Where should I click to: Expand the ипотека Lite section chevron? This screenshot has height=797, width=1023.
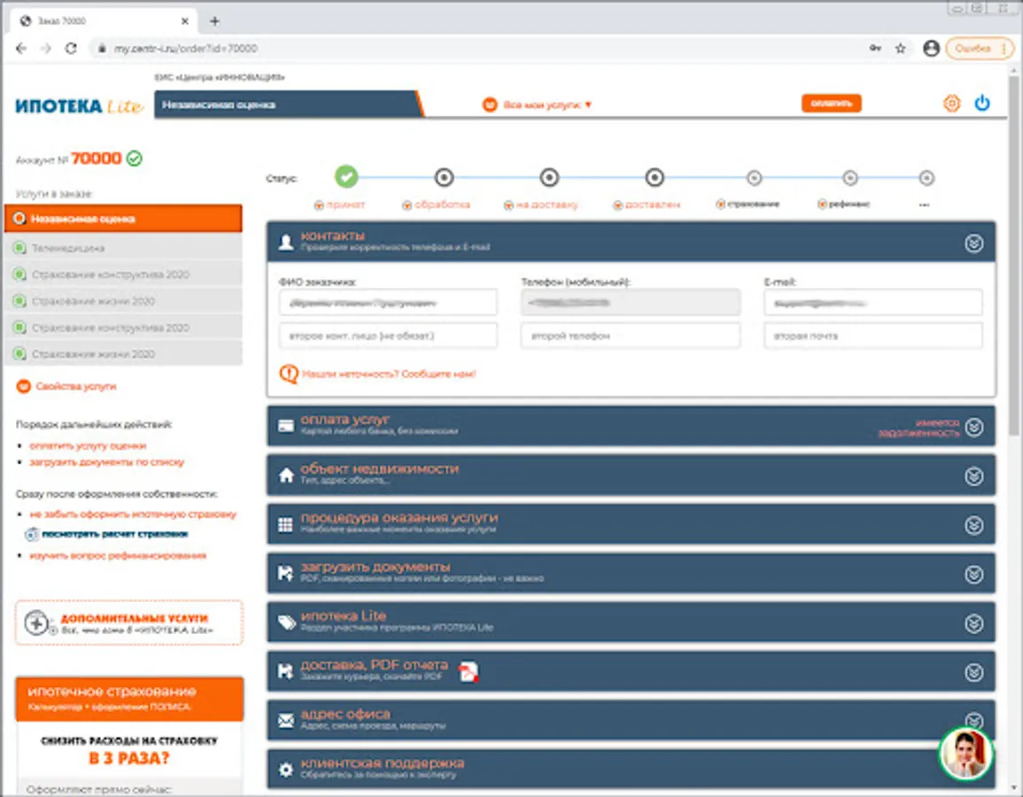[x=974, y=623]
